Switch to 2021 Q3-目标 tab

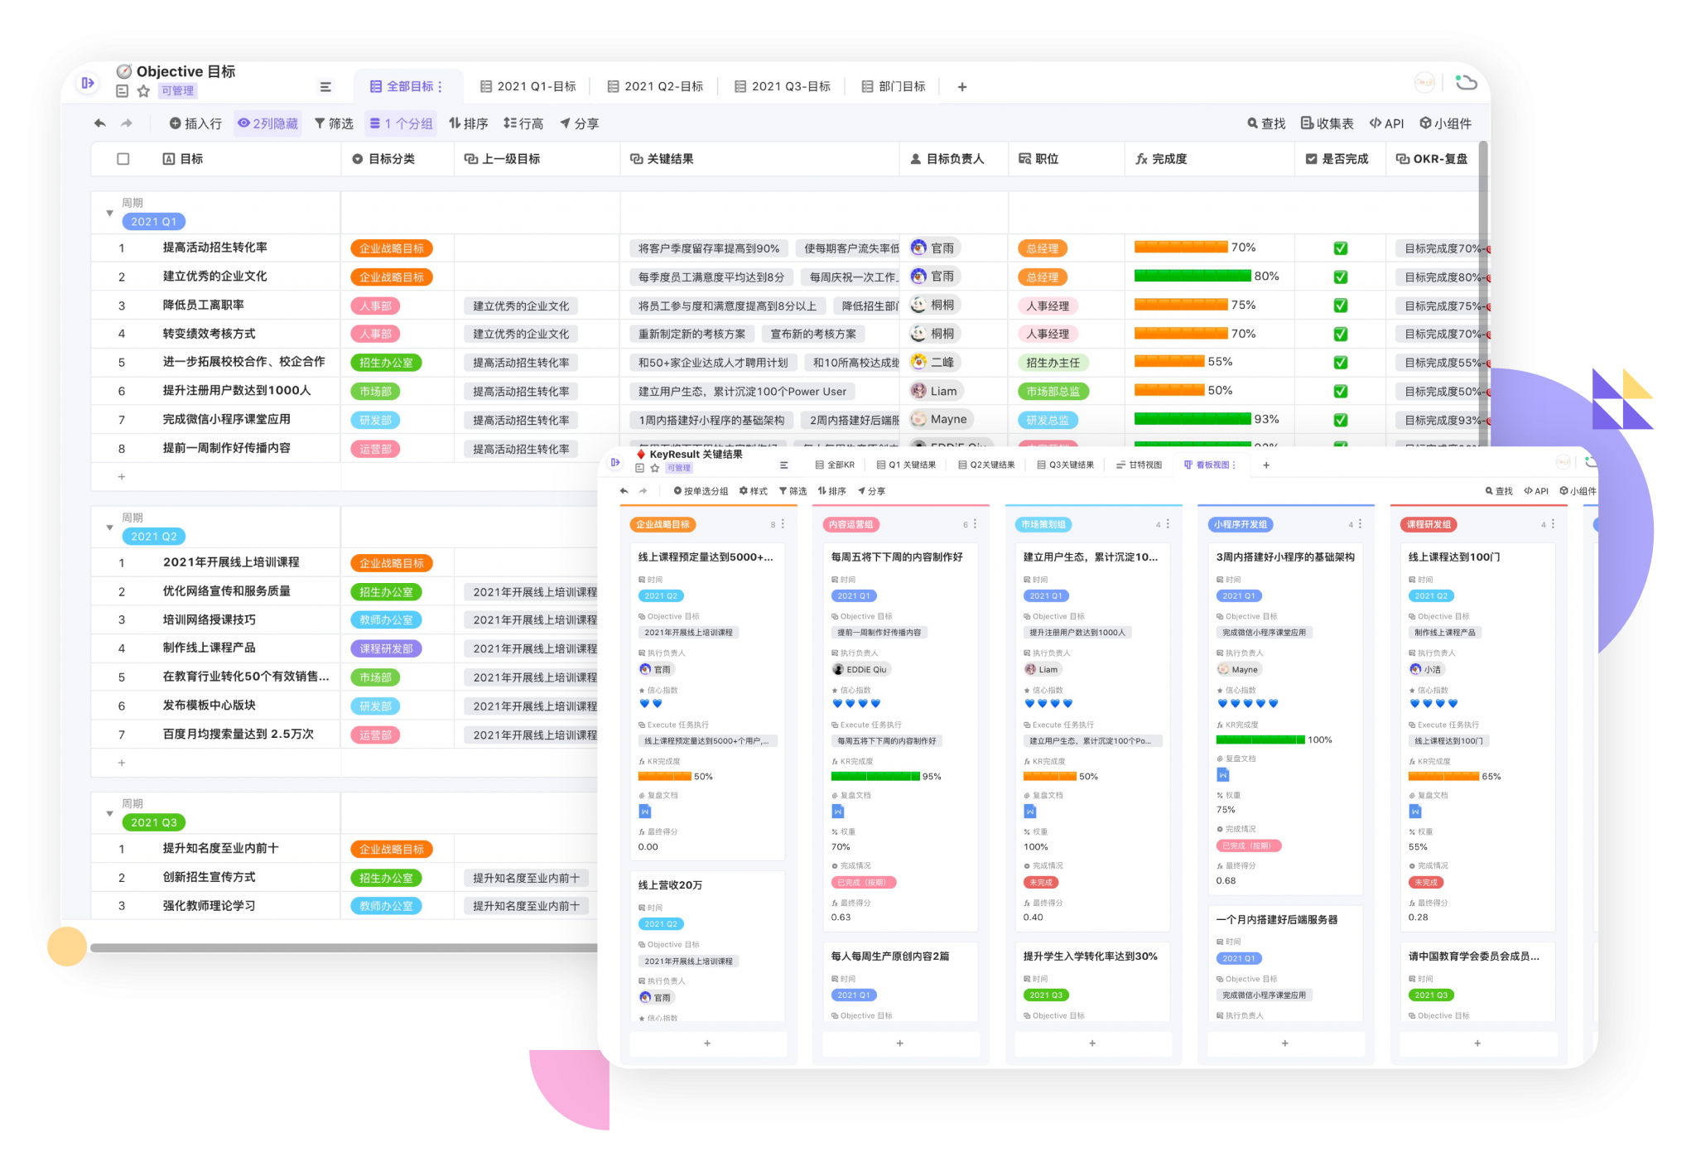[x=783, y=87]
